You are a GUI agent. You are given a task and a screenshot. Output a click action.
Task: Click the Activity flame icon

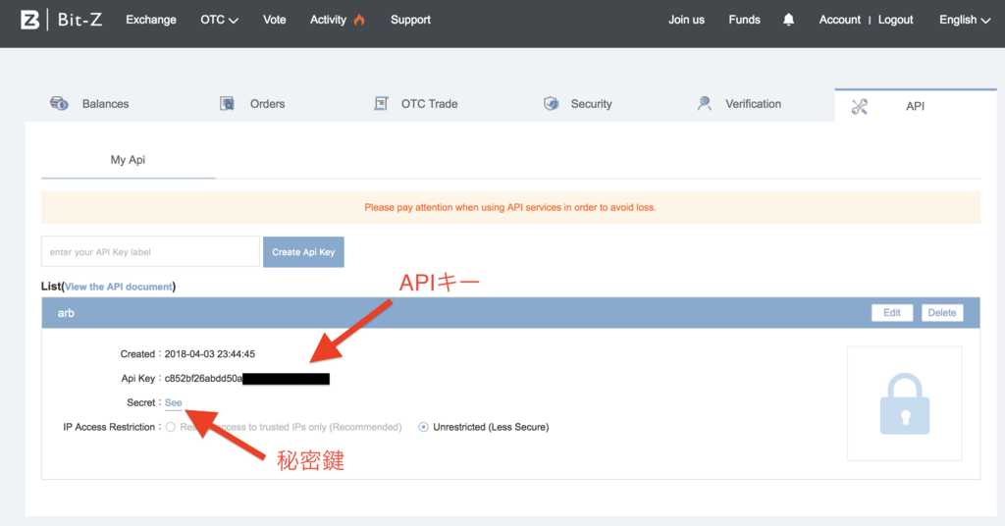coord(359,20)
